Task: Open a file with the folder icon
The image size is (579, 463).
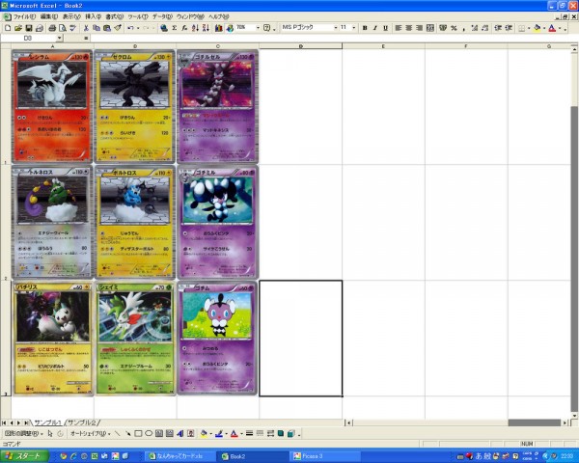Action: tap(17, 28)
